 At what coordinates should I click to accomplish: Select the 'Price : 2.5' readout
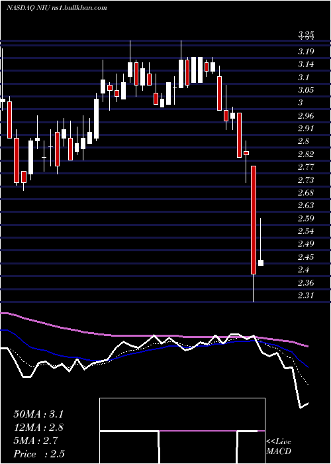point(39,454)
